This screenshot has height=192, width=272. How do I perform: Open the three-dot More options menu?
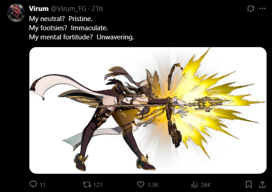point(262,8)
